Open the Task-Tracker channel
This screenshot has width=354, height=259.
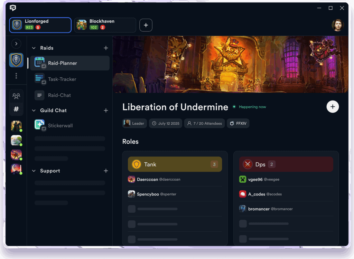(62, 79)
